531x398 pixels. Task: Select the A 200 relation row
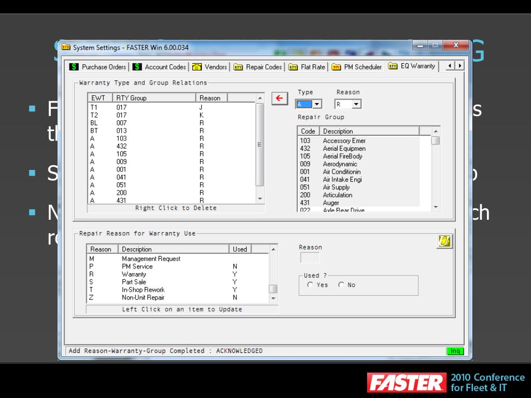pyautogui.click(x=171, y=193)
